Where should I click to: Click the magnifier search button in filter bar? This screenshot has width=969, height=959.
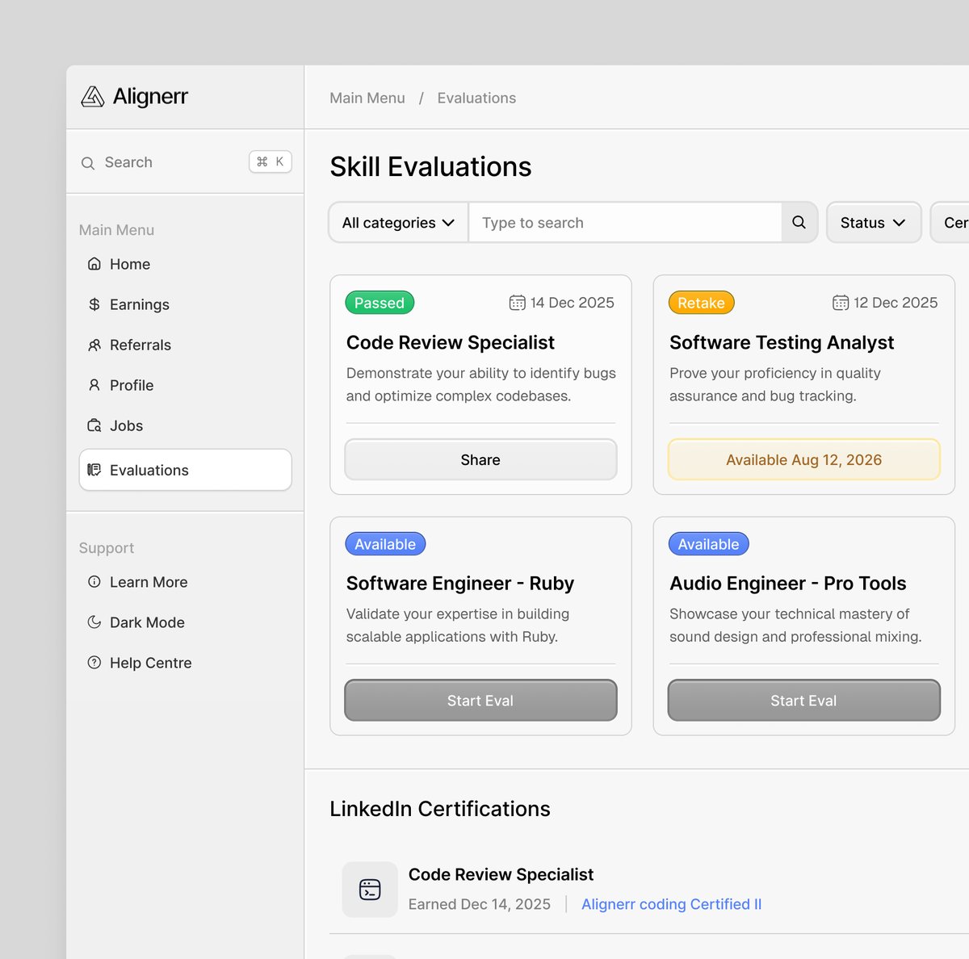point(799,222)
